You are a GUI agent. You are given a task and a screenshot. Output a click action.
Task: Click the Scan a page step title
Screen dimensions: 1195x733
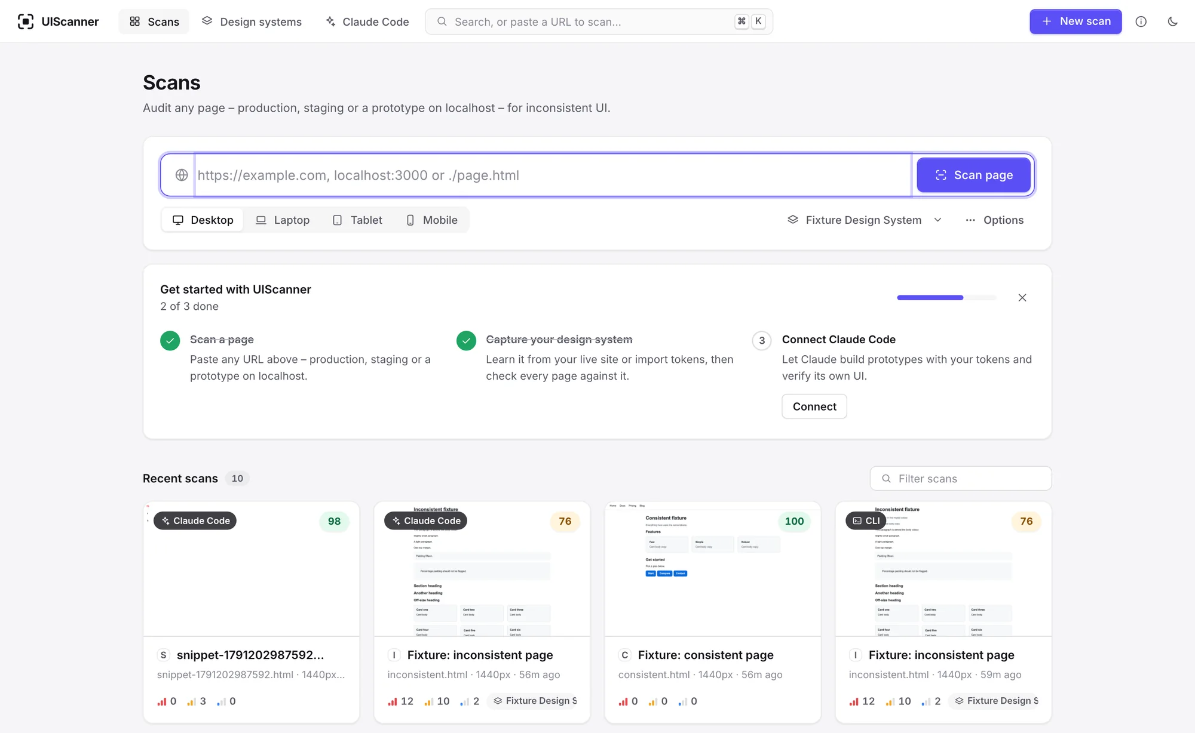coord(222,339)
